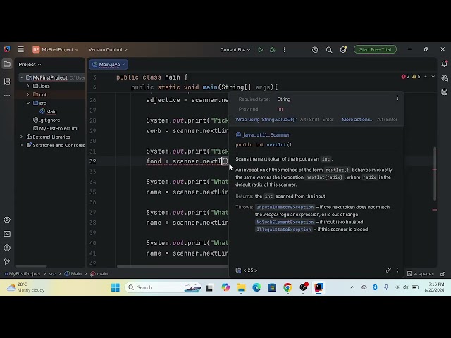The image size is (451, 338).
Task: Open the Terminal tool window
Action: (7, 234)
